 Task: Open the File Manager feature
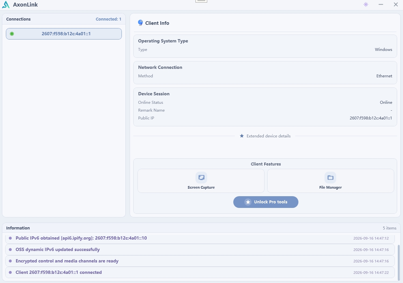pos(331,181)
